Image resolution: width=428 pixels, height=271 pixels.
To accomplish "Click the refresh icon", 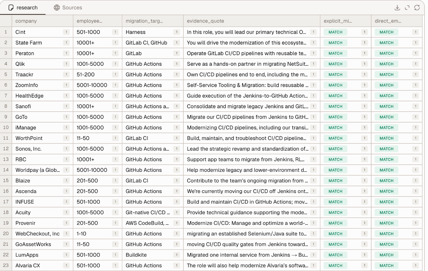I will point(417,8).
